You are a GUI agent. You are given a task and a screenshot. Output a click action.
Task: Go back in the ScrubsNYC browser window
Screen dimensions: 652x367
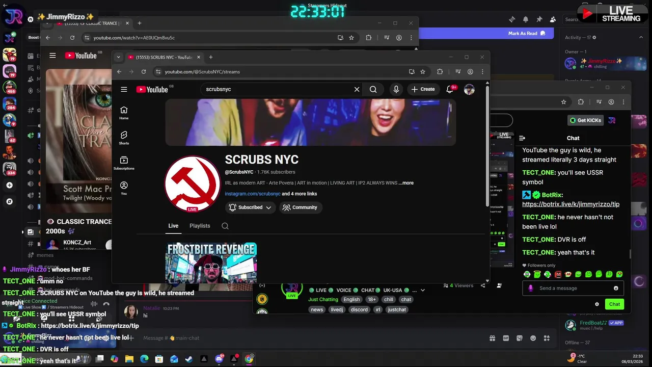click(119, 72)
